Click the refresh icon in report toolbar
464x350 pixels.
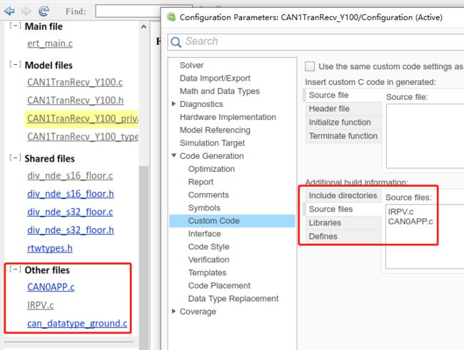tap(44, 11)
